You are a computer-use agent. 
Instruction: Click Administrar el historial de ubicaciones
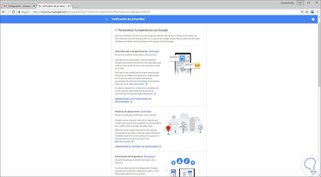138,147
